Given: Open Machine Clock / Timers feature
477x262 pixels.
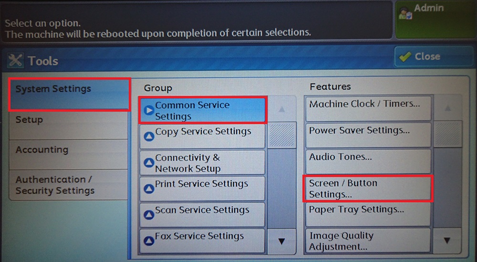Looking at the screenshot, I should pos(367,108).
